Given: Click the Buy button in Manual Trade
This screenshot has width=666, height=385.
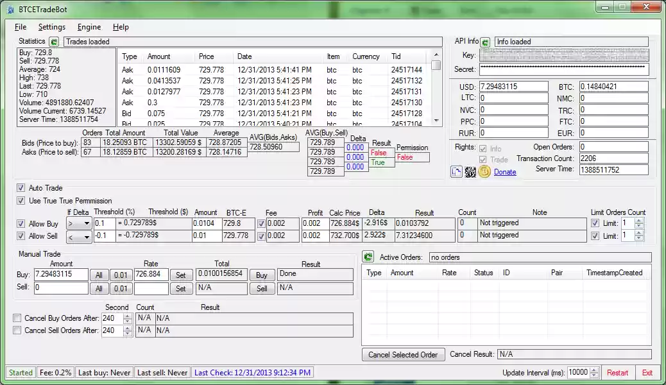Looking at the screenshot, I should (262, 275).
